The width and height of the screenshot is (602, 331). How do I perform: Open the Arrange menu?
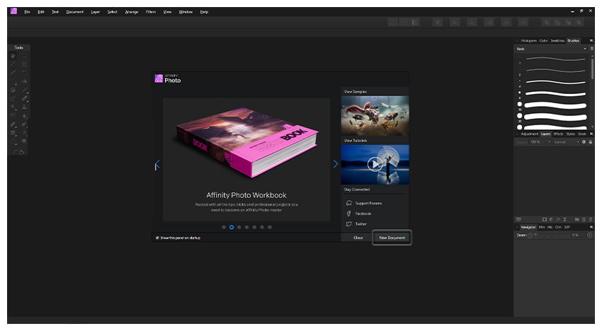(x=131, y=12)
